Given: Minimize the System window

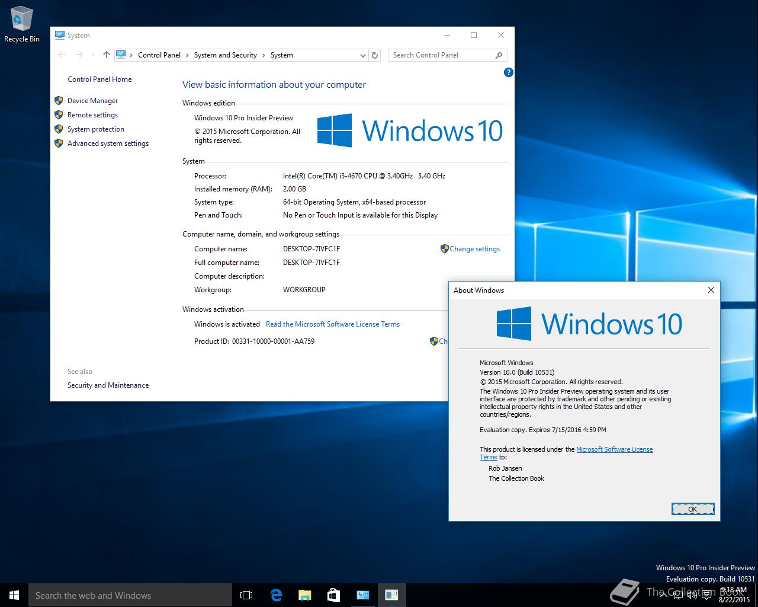Looking at the screenshot, I should 447,35.
